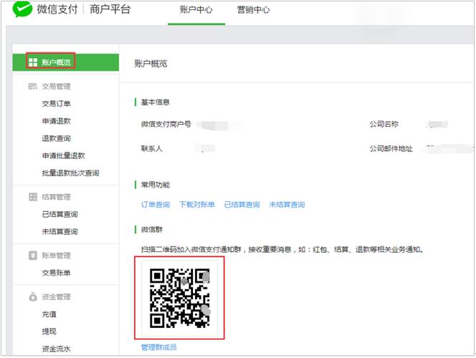Switch to the 账户中心 tab
Image resolution: width=476 pixels, height=358 pixels.
196,10
